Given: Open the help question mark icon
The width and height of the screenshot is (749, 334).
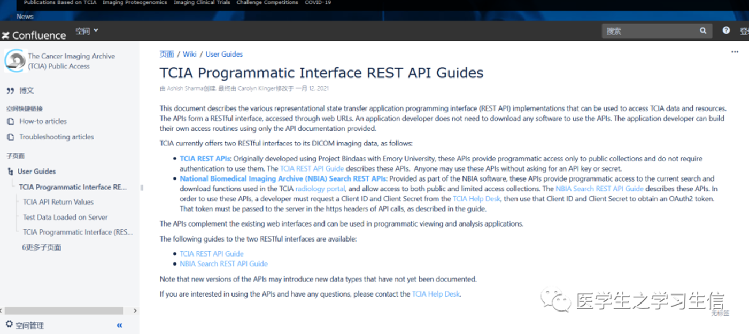Looking at the screenshot, I should pos(726,30).
